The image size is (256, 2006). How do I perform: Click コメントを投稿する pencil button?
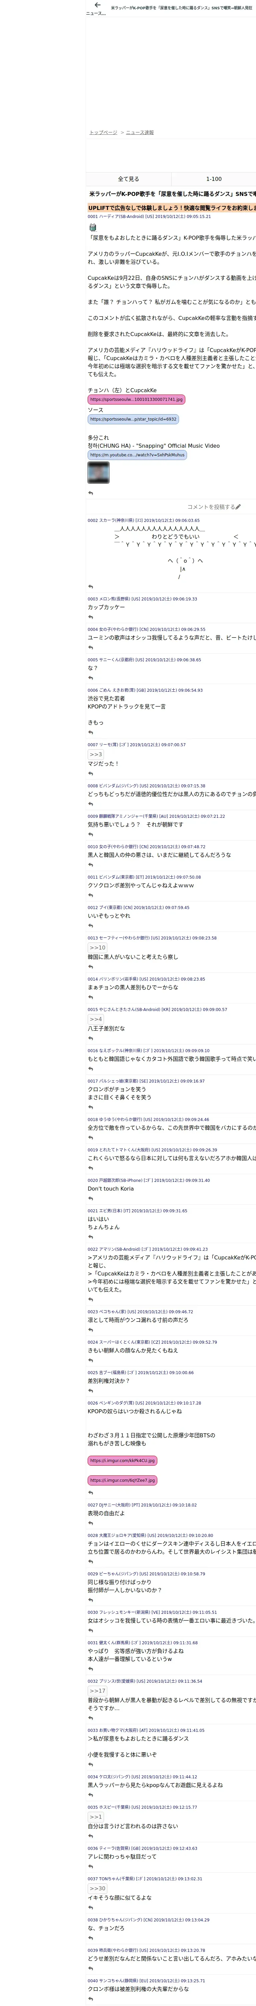point(214,507)
